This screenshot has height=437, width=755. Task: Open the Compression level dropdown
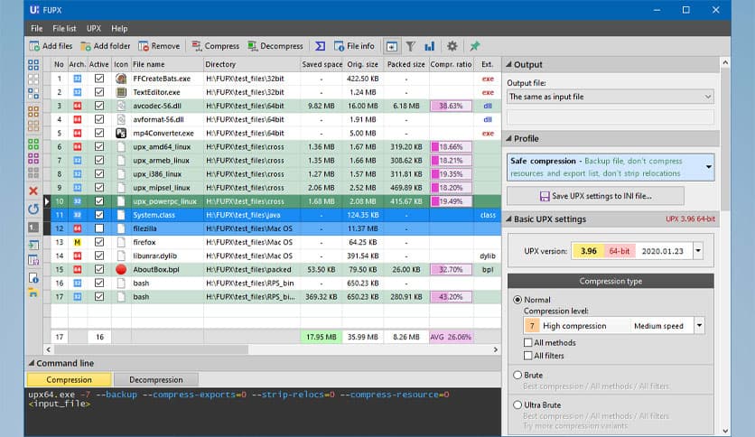coord(699,326)
